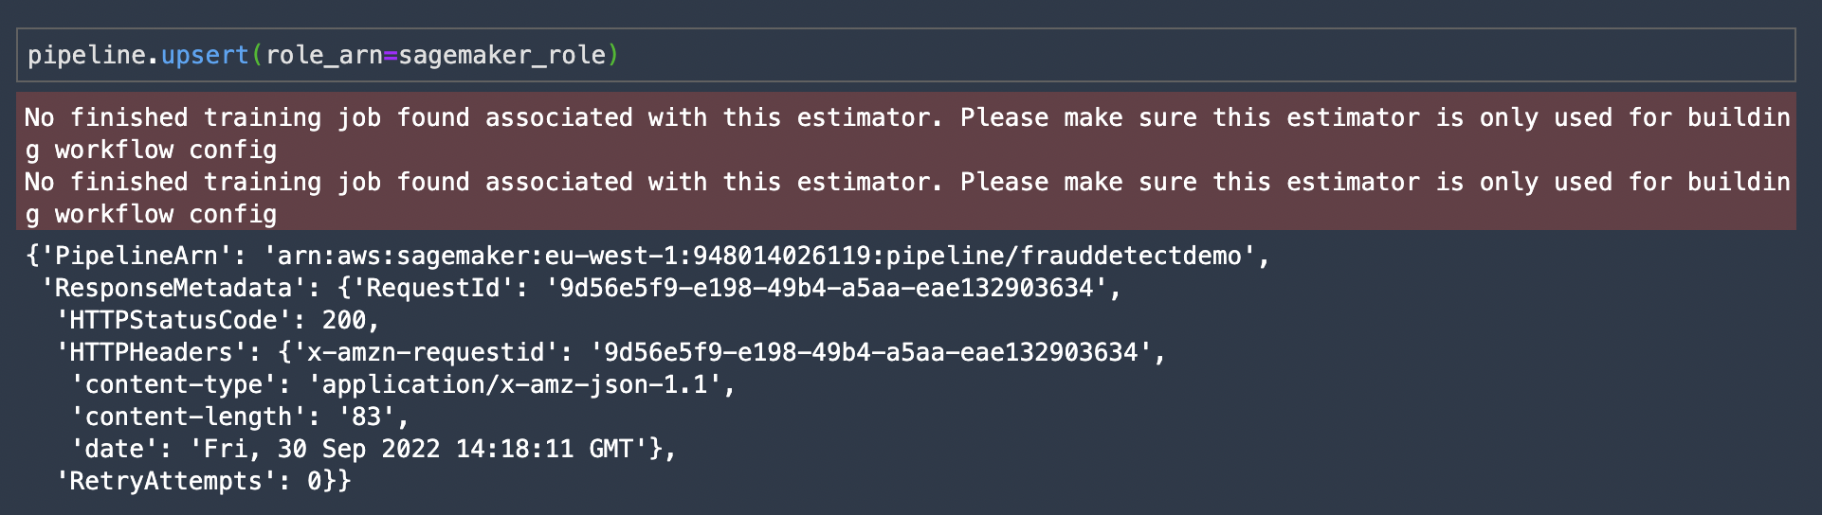Screen dimensions: 1822x515
Task: Place cursor on the upsert method name
Action: 205,55
